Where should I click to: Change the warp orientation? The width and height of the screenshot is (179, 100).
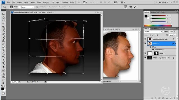[37, 7]
